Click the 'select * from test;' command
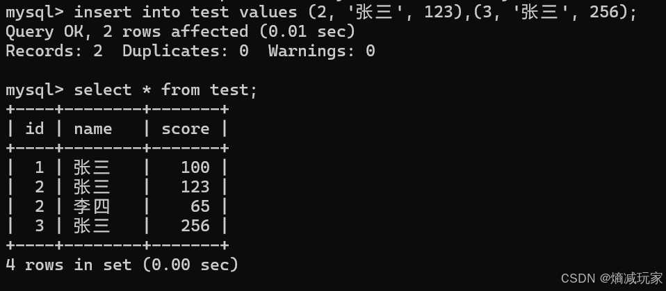 coord(165,90)
